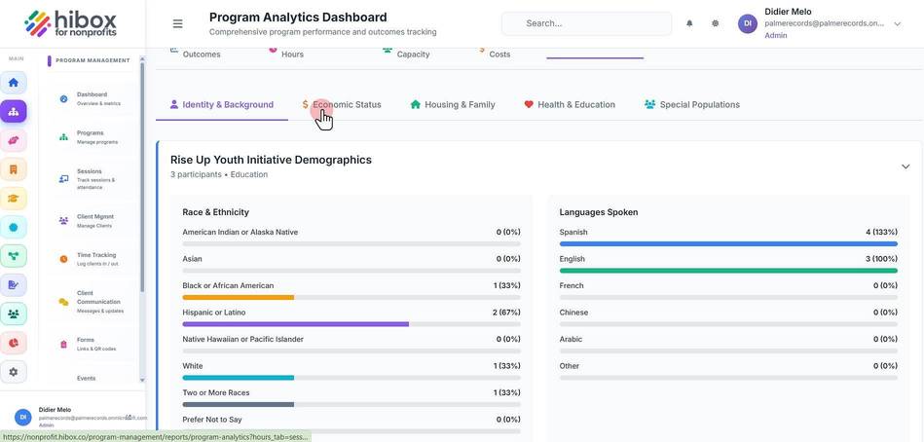The image size is (924, 442).
Task: Click the Hispanic or Latino progress bar
Action: click(351, 324)
